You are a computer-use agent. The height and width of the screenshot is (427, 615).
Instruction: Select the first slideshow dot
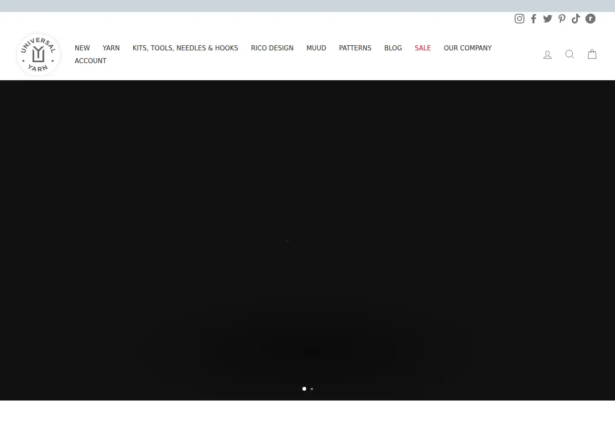(x=304, y=389)
